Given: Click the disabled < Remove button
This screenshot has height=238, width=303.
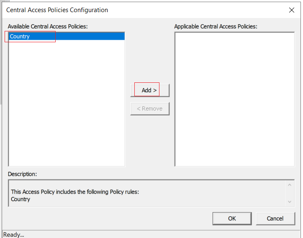Looking at the screenshot, I should tap(150, 109).
